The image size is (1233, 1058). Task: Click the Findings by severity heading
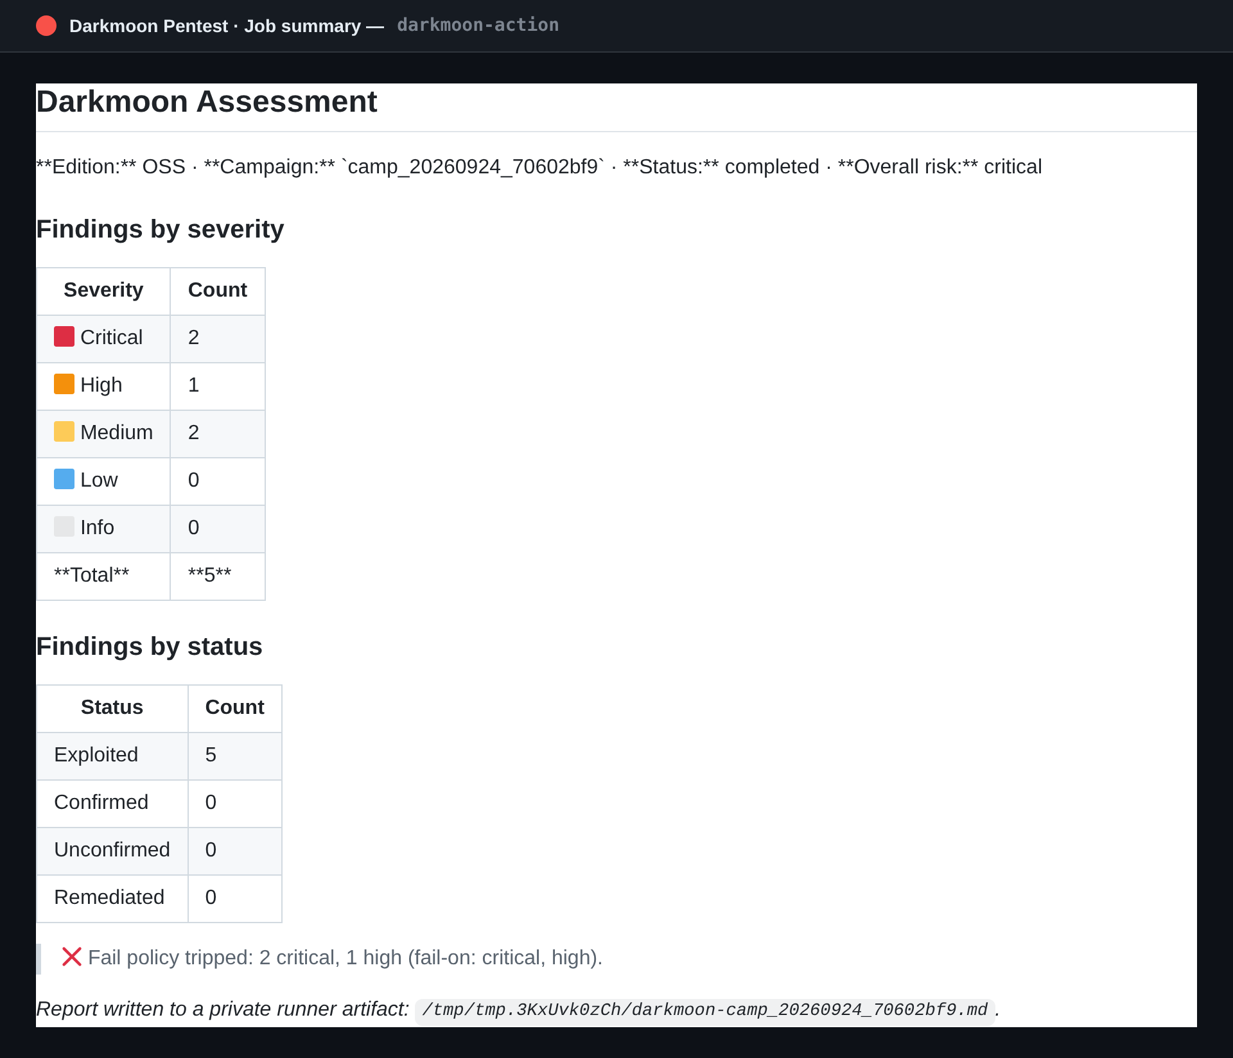160,229
